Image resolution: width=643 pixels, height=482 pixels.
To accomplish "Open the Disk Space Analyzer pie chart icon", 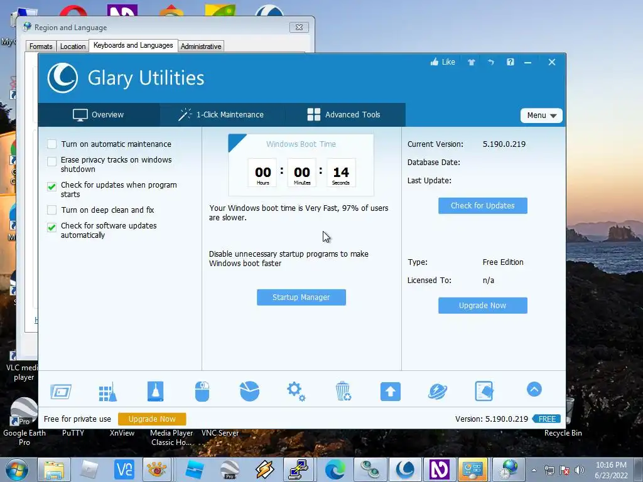I will (x=249, y=391).
